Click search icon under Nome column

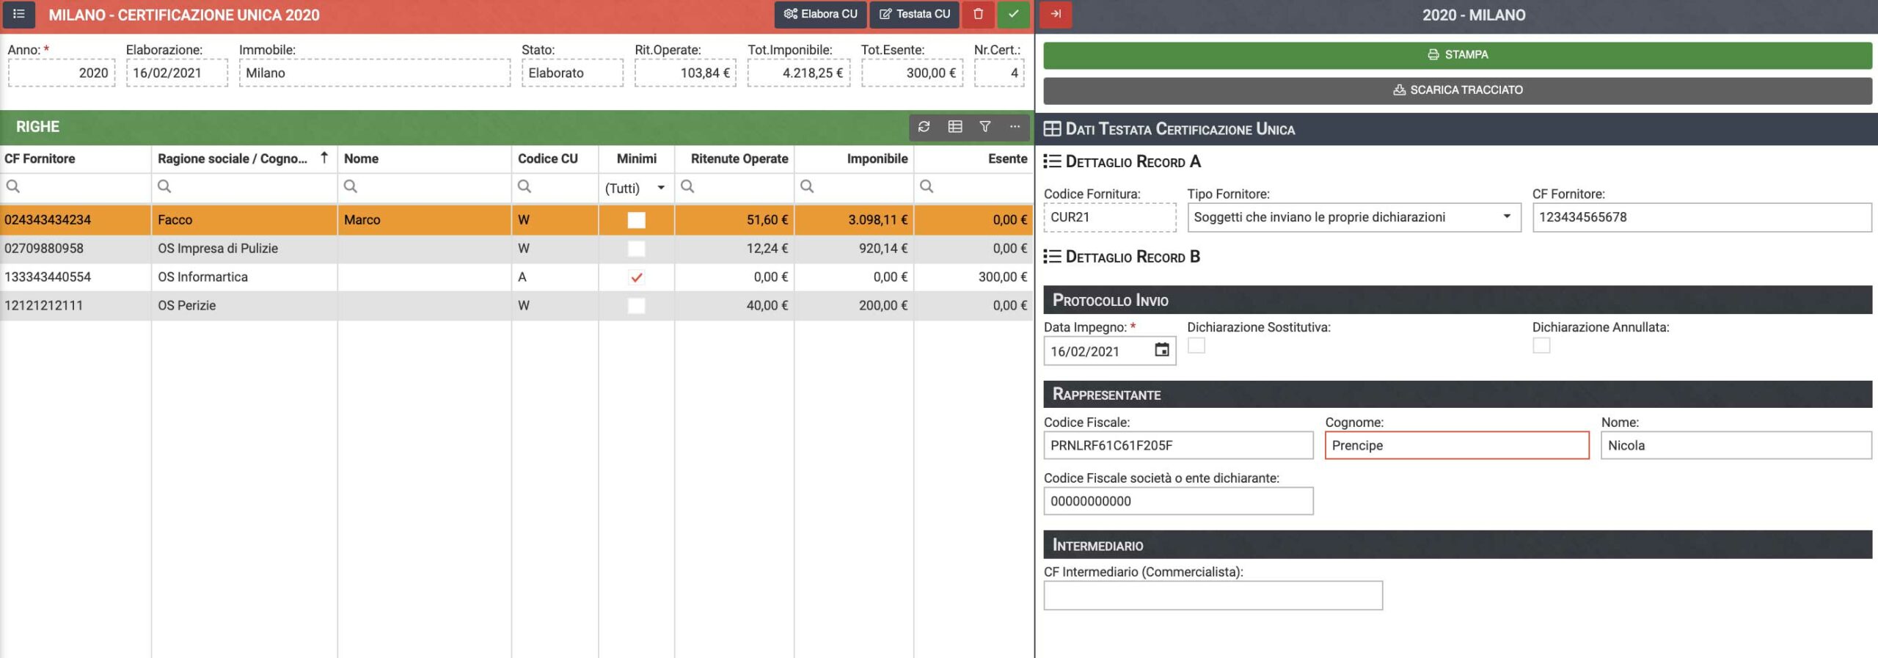pos(351,186)
